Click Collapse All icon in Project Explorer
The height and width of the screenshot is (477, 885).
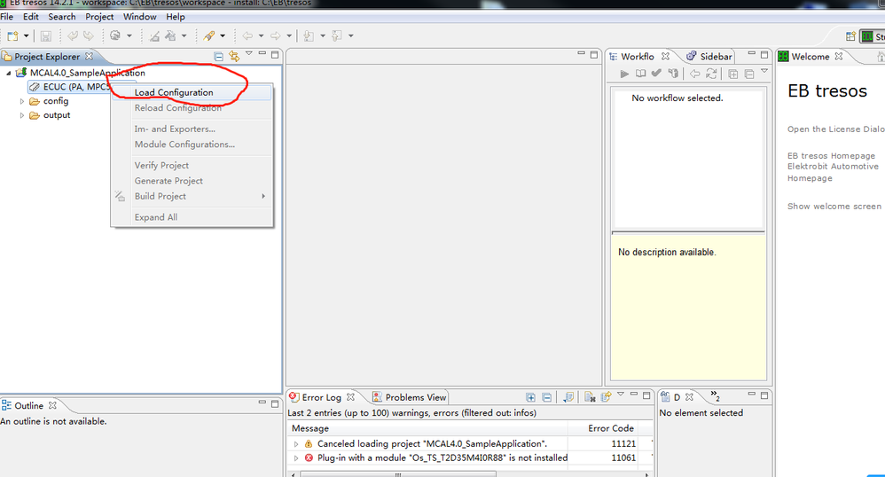point(218,56)
